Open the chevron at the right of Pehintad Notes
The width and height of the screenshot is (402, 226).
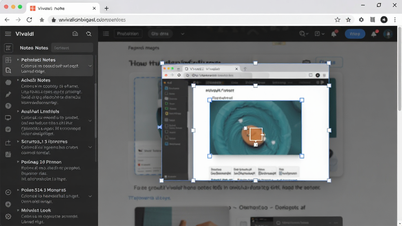pos(90,66)
